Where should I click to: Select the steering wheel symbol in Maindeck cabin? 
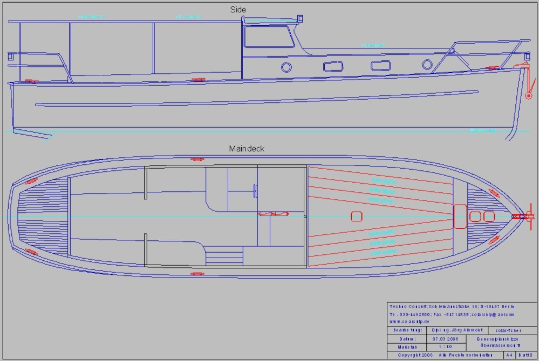pos(255,190)
